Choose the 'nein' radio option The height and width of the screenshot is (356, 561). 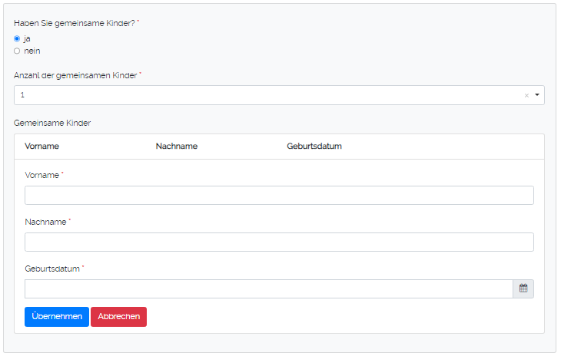pos(17,51)
